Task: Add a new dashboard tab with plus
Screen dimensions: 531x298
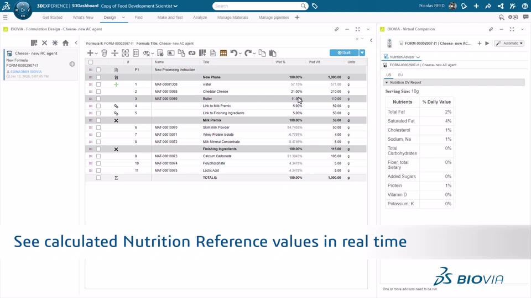Action: [297, 17]
